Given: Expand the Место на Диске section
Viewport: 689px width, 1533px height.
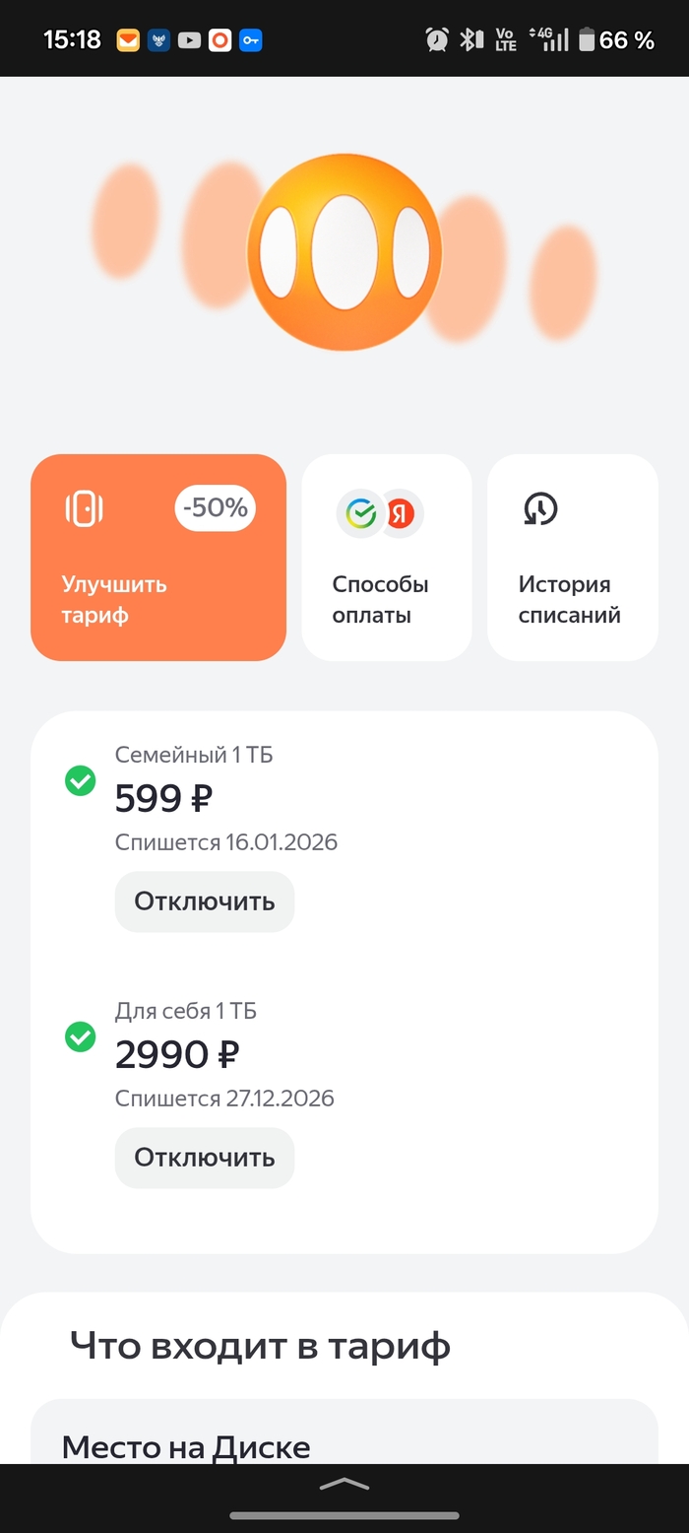Looking at the screenshot, I should click(x=344, y=1446).
